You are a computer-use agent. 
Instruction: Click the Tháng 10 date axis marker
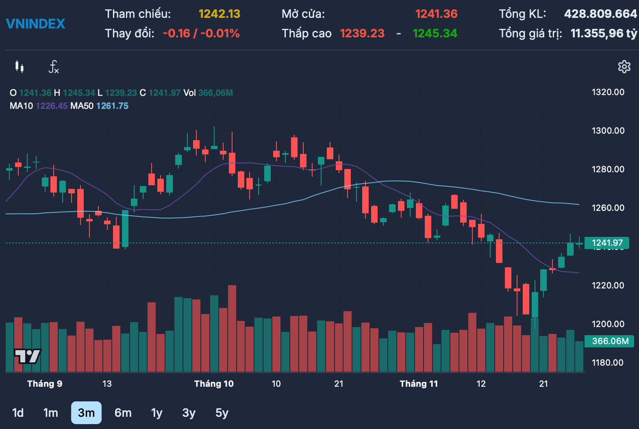click(214, 384)
